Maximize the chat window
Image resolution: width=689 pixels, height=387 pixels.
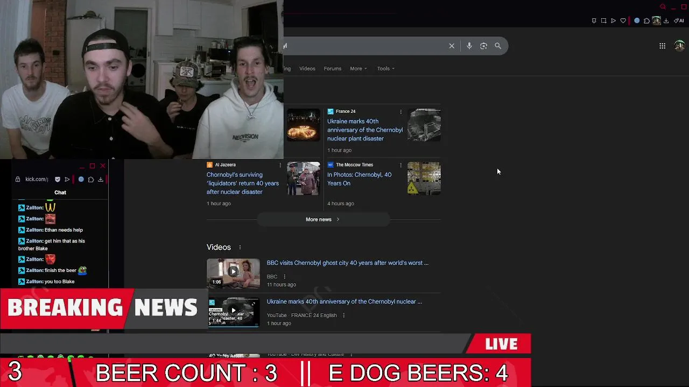click(x=92, y=166)
